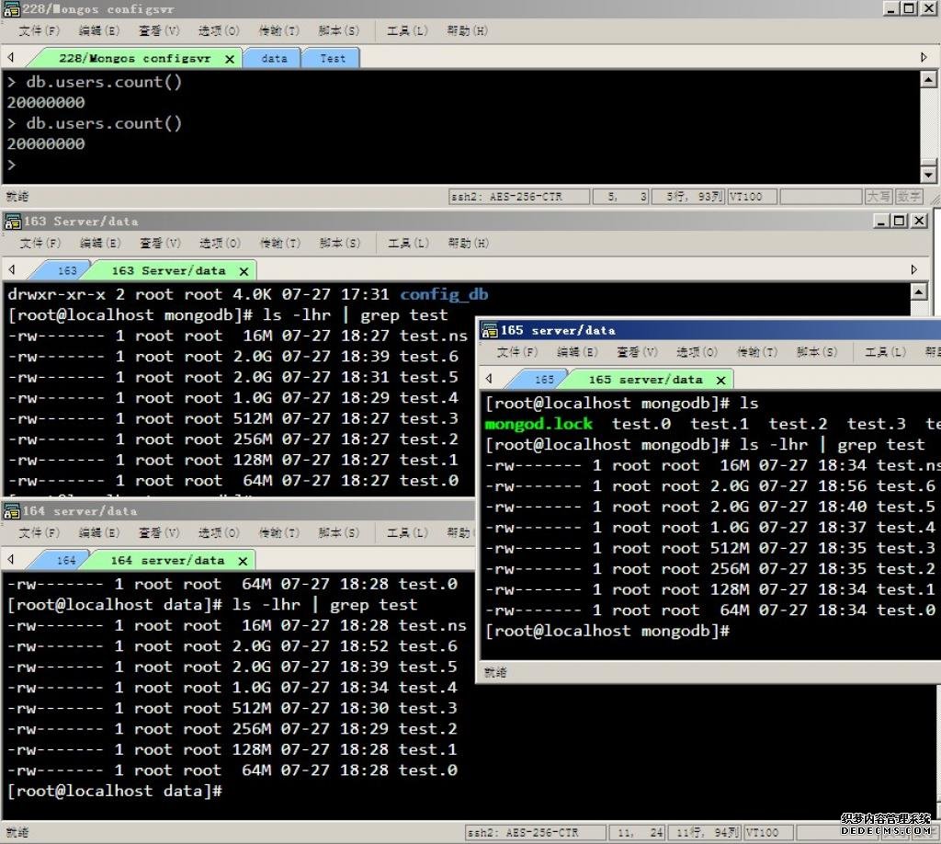941x844 pixels.
Task: Switch to the Test tab
Action: click(333, 58)
